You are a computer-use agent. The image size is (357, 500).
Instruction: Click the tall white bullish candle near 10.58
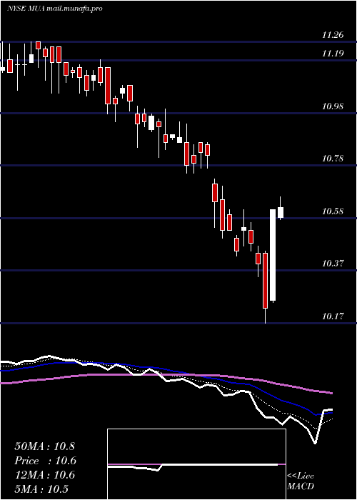(273, 255)
